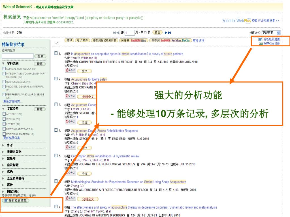This screenshot has width=290, height=217.
Task: Check the CLINICAL NEUROLOGY filter box
Action: (4, 69)
